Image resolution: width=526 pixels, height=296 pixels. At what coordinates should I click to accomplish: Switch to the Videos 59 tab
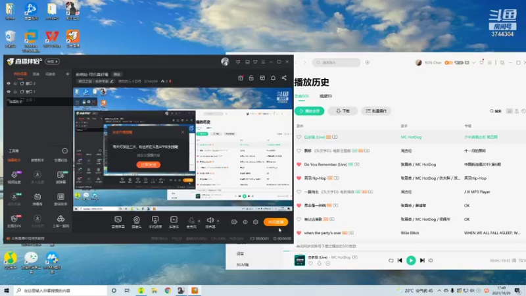coord(325,96)
